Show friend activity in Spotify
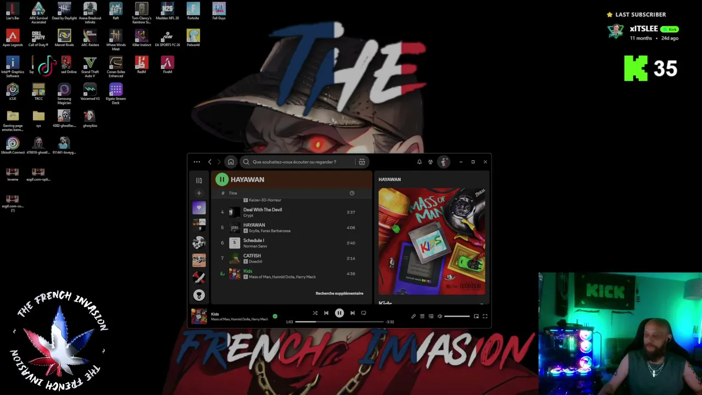 (x=431, y=162)
